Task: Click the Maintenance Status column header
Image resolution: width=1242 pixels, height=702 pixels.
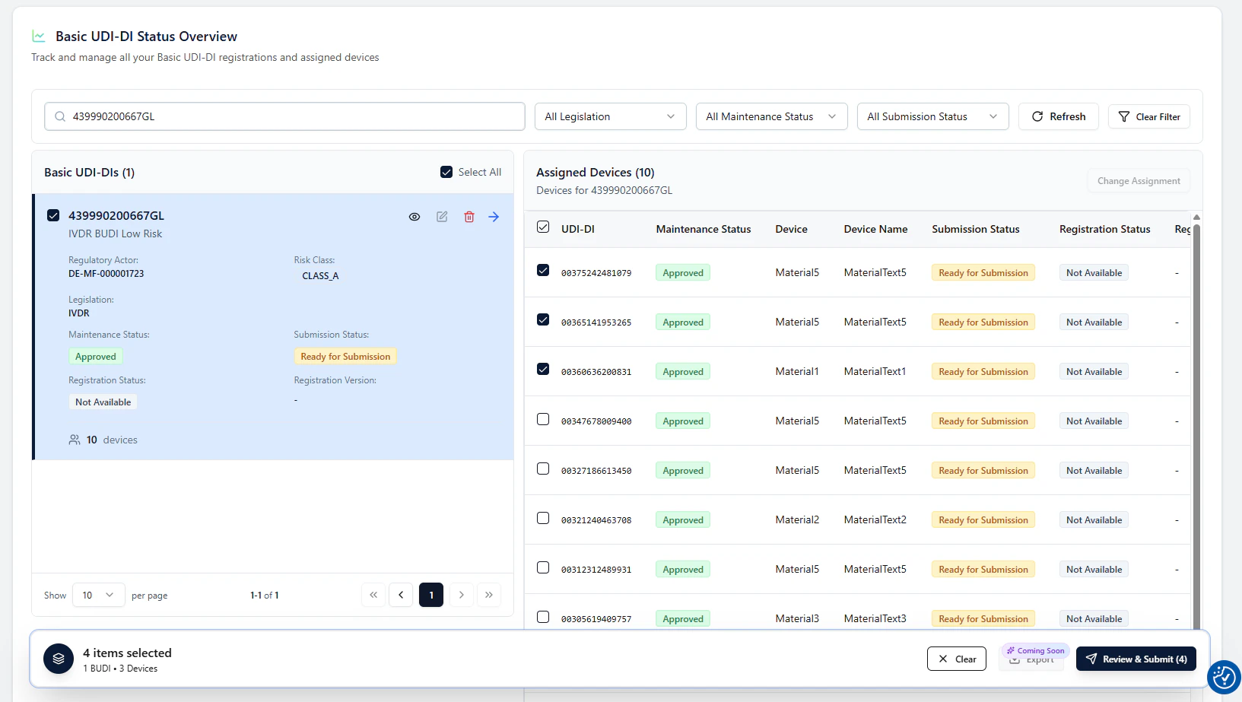Action: (704, 229)
